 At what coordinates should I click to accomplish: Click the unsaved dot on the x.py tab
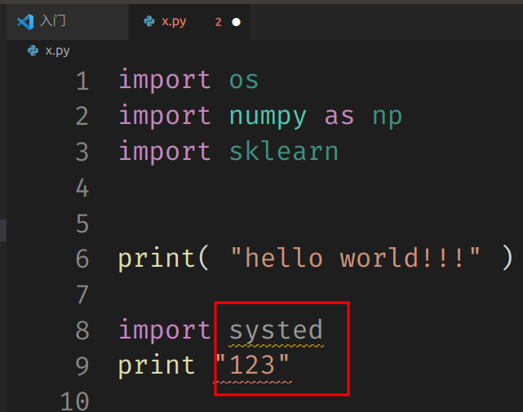236,22
